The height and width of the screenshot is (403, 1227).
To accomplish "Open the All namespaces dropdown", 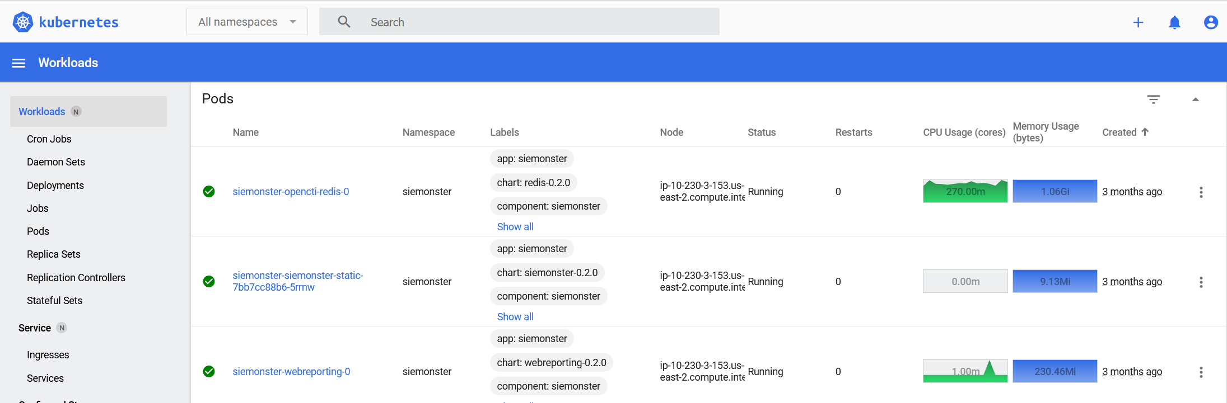I will 247,22.
